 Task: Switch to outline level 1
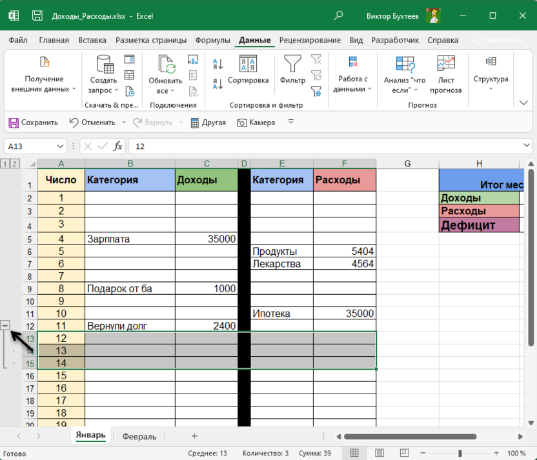tap(5, 164)
